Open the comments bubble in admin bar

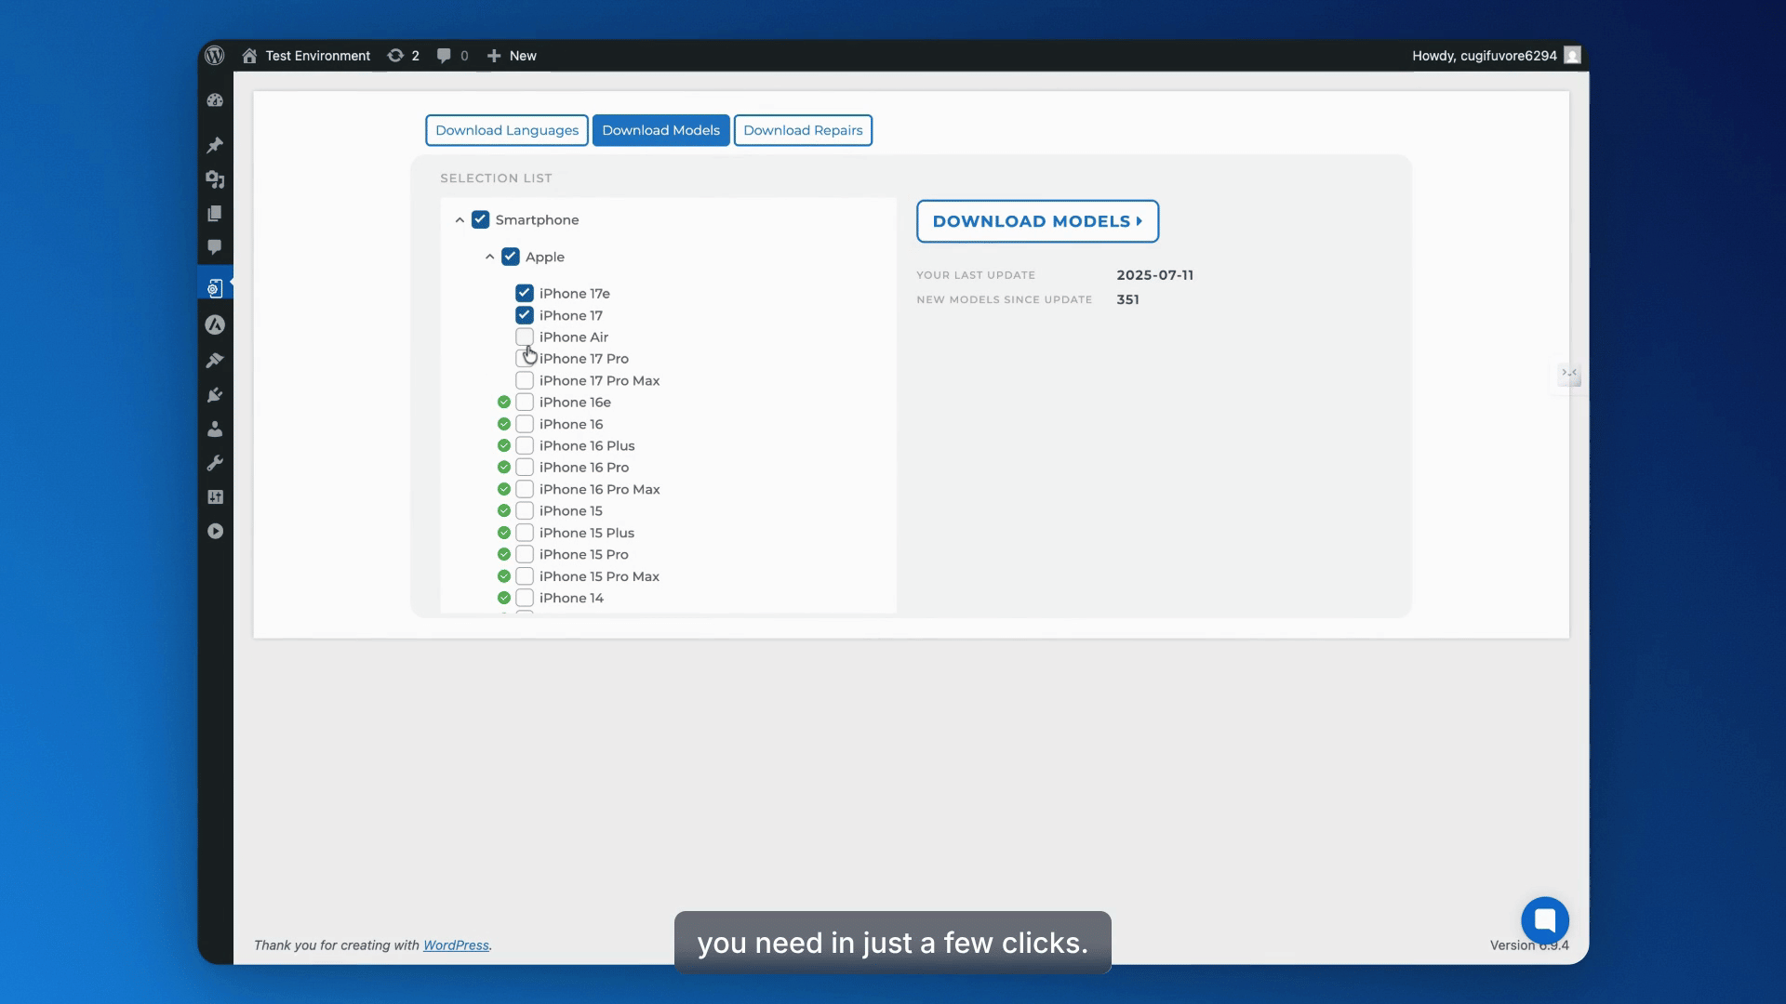[x=444, y=56]
